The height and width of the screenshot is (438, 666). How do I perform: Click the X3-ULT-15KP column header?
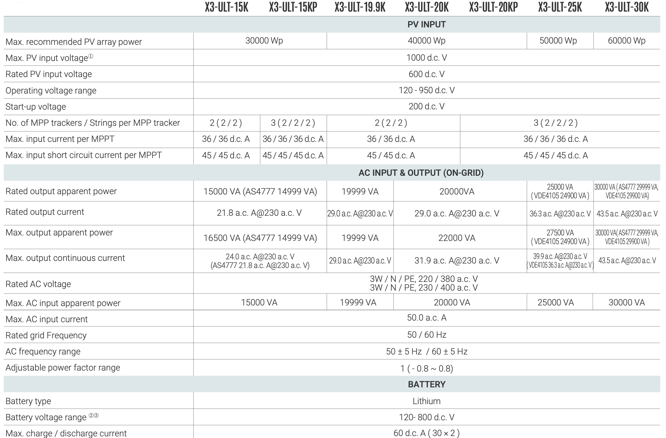[x=293, y=7]
